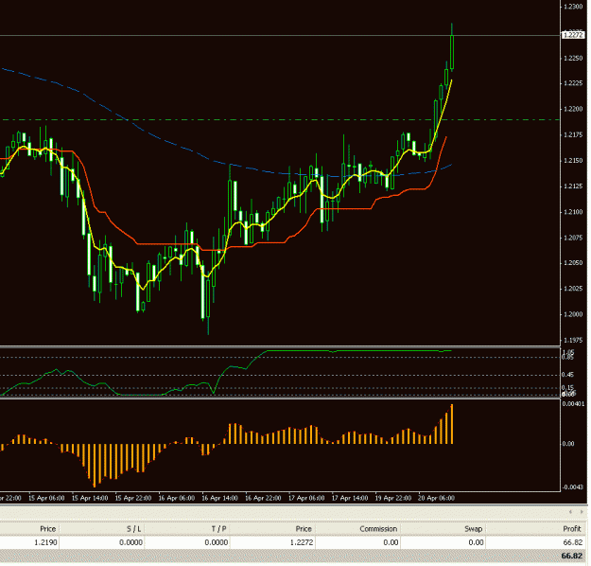This screenshot has width=591, height=566.
Task: Sort by the T / P column header
Action: pyautogui.click(x=218, y=529)
